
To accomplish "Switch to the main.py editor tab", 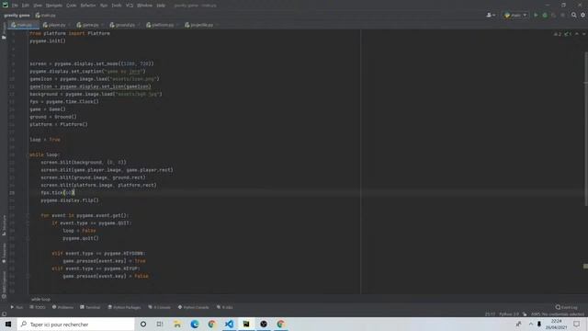I will 24,25.
